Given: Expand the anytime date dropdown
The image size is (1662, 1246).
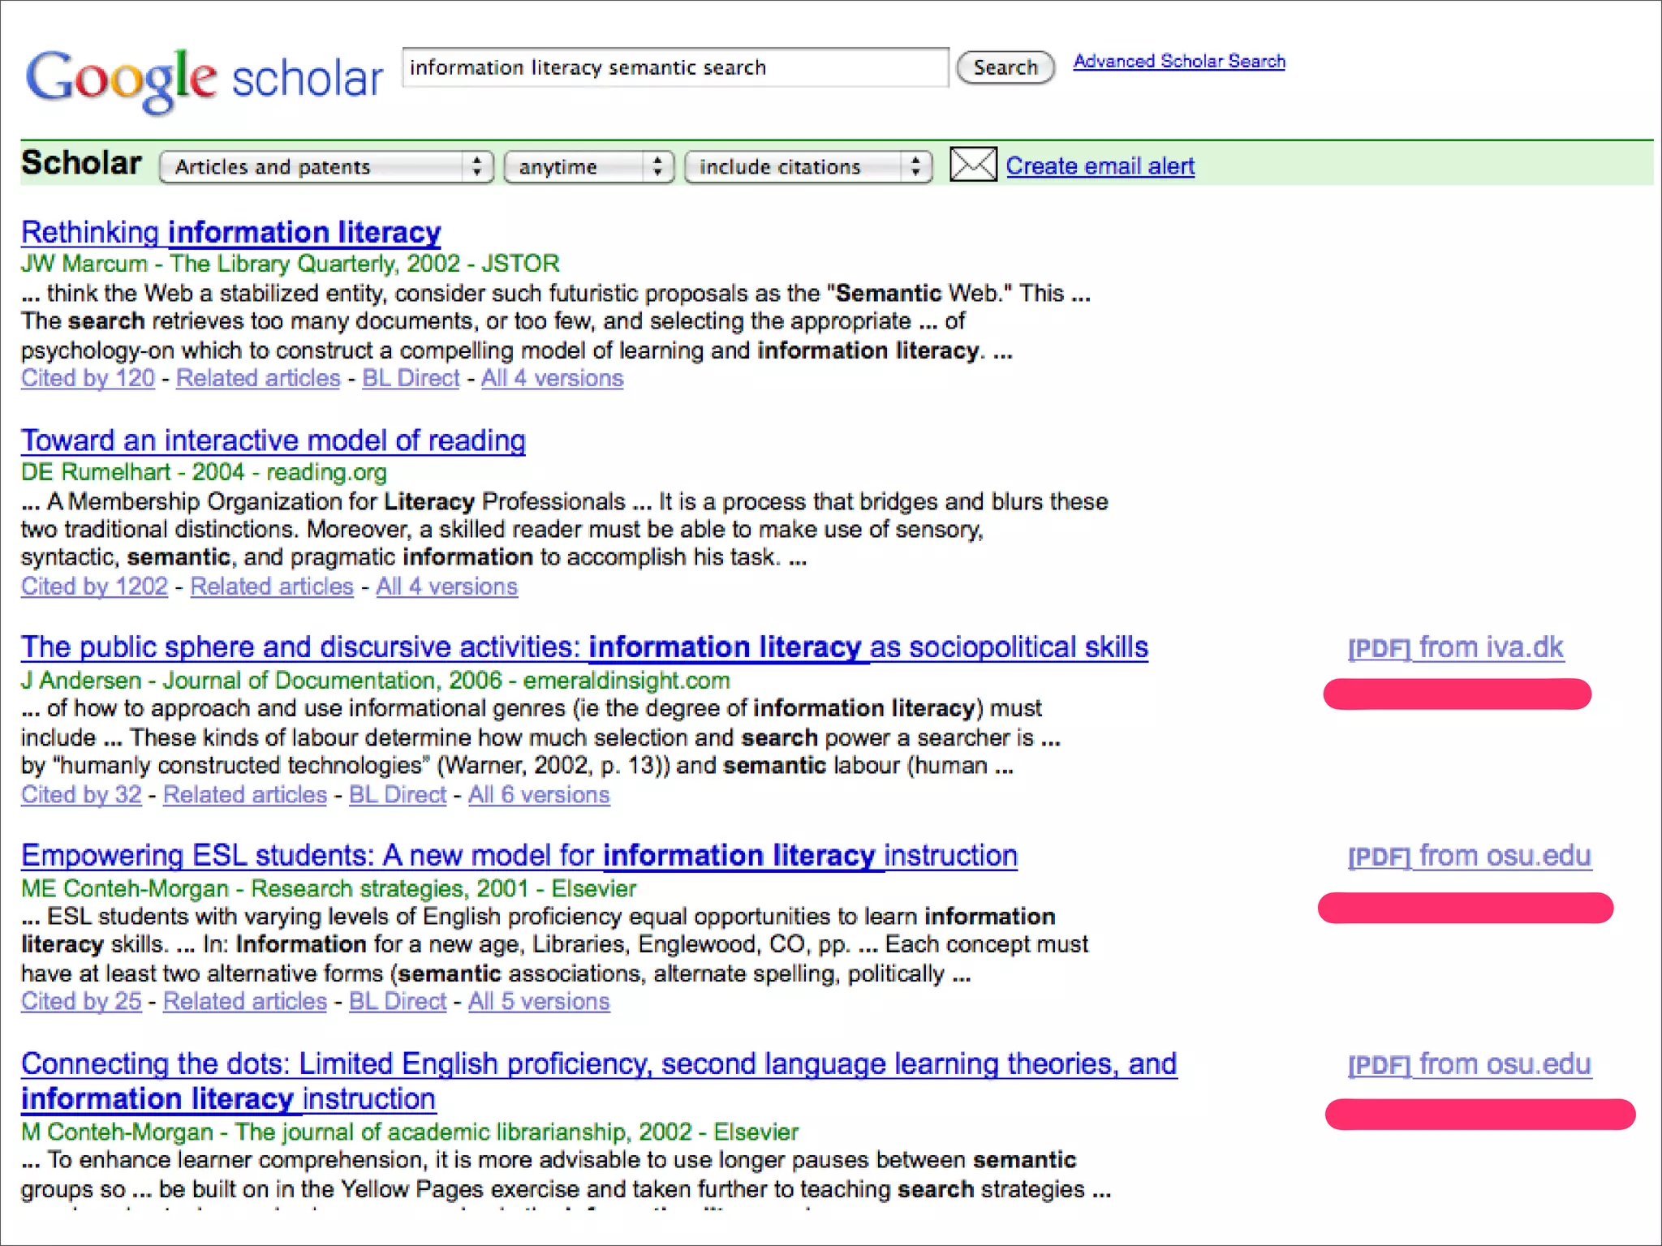Looking at the screenshot, I should (588, 167).
